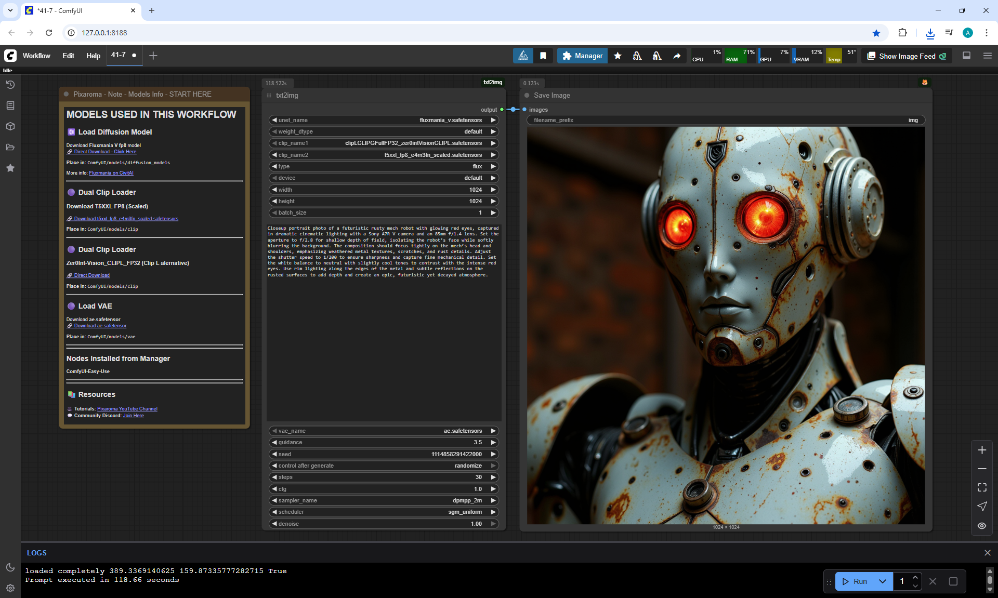Click fit view icon in canvas controls
Screen dimensions: 998x598
click(x=981, y=487)
